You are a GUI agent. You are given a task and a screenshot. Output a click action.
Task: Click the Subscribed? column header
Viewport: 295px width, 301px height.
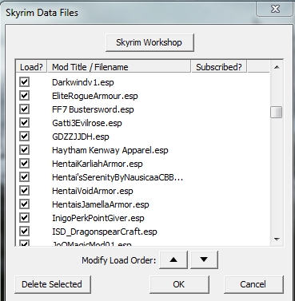(219, 67)
